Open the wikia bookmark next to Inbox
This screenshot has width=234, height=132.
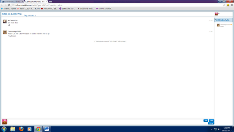(x=37, y=9)
